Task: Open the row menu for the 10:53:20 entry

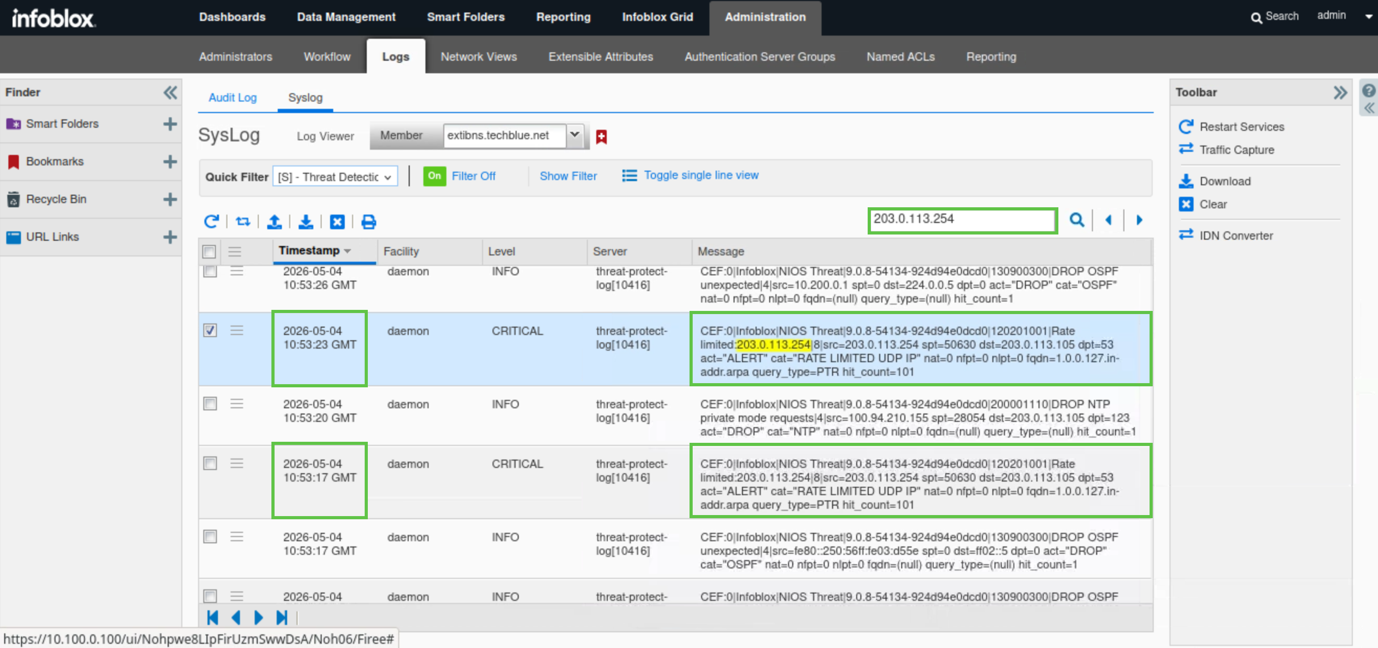Action: click(x=237, y=404)
